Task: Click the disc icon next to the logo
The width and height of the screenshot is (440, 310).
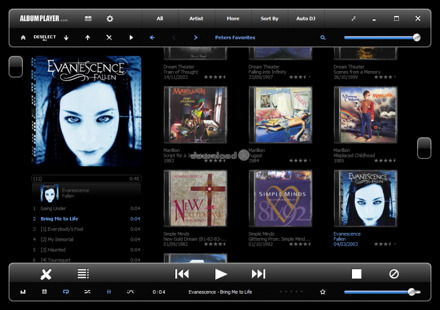Action: pos(88,19)
